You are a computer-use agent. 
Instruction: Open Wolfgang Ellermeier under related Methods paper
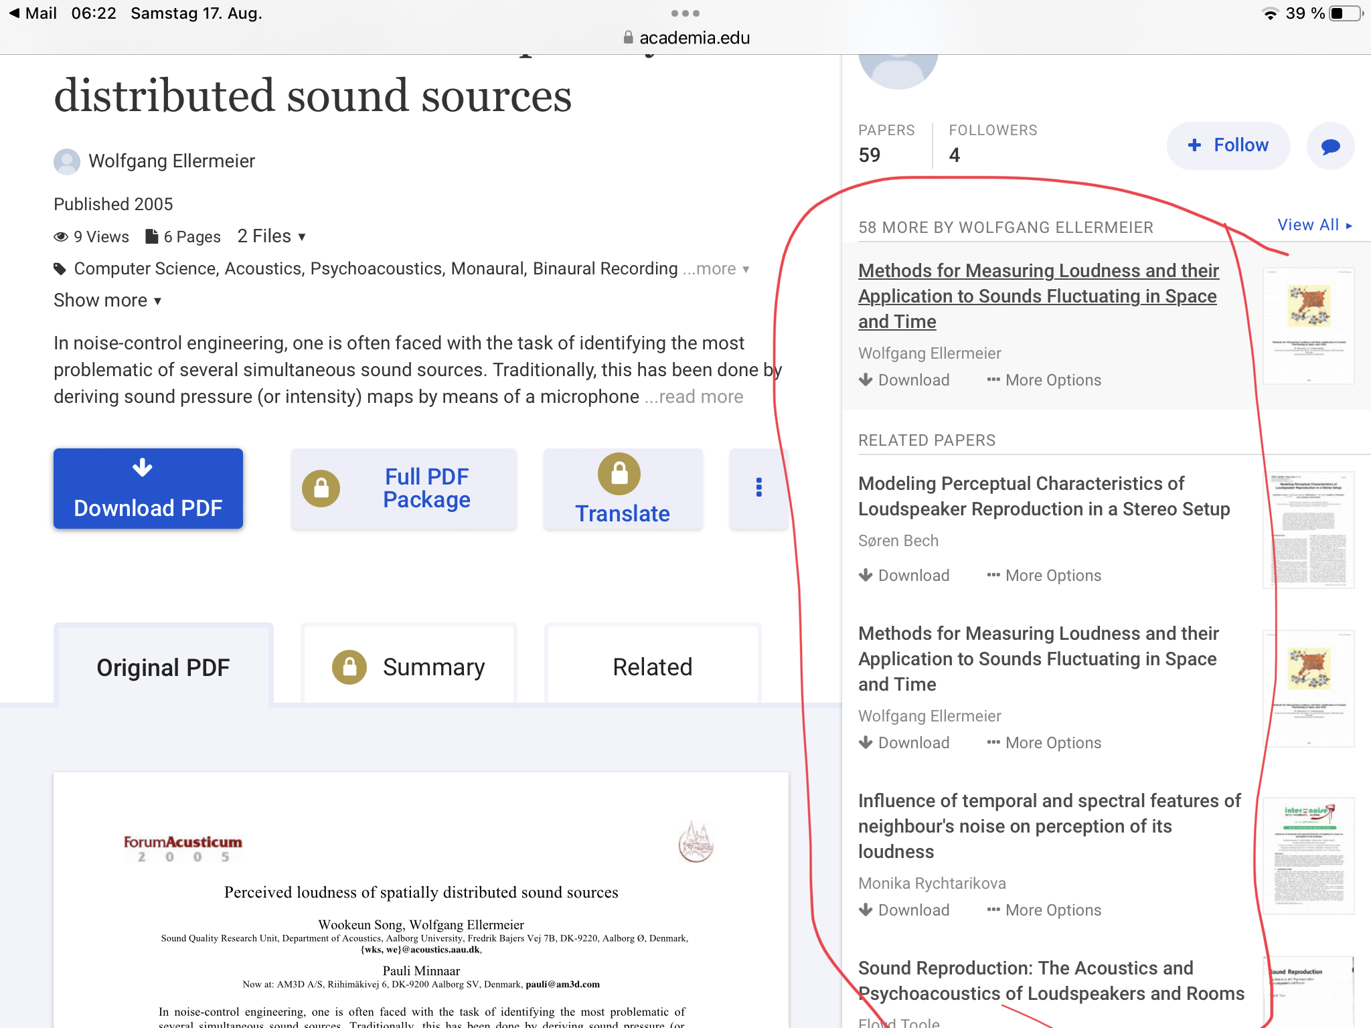[x=929, y=716]
